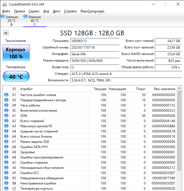
Task: Click status orb for Включения/отключения row
Action: coord(6,110)
